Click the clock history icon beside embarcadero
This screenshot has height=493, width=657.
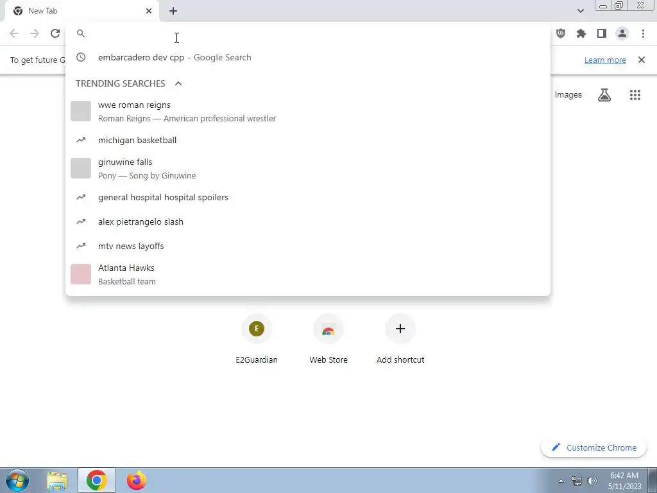[81, 57]
